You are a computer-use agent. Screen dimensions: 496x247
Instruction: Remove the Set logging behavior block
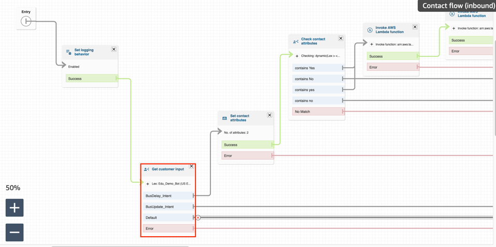click(x=114, y=50)
